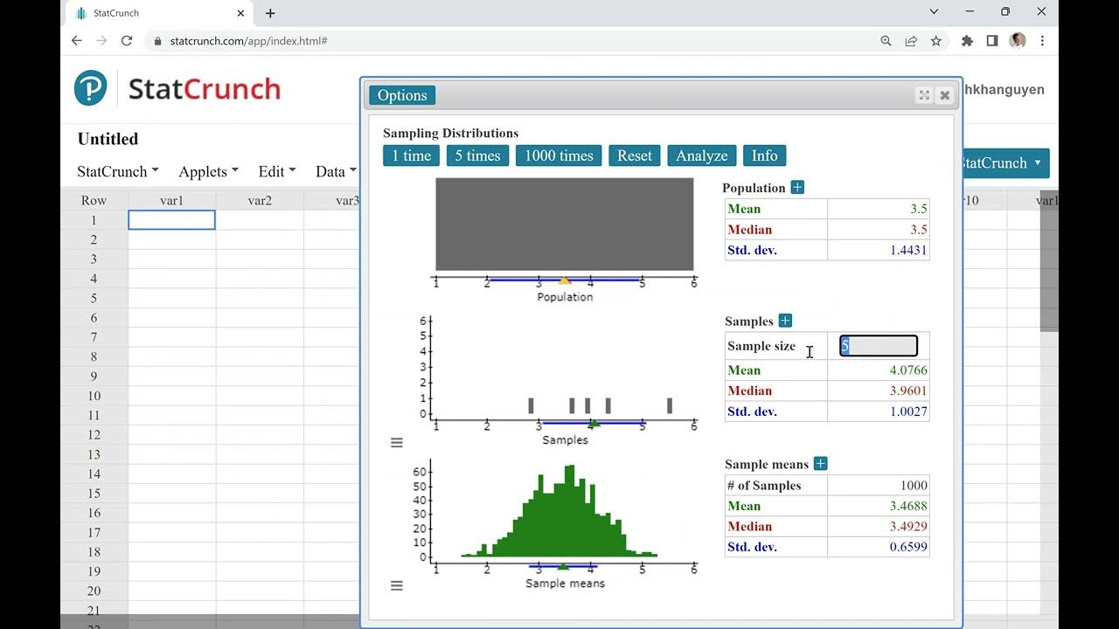Share this page via browser share icon
Screen dimensions: 1119x629
pos(911,40)
